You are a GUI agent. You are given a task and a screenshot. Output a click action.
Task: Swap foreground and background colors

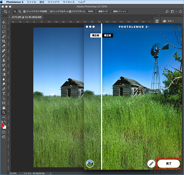click(5, 121)
